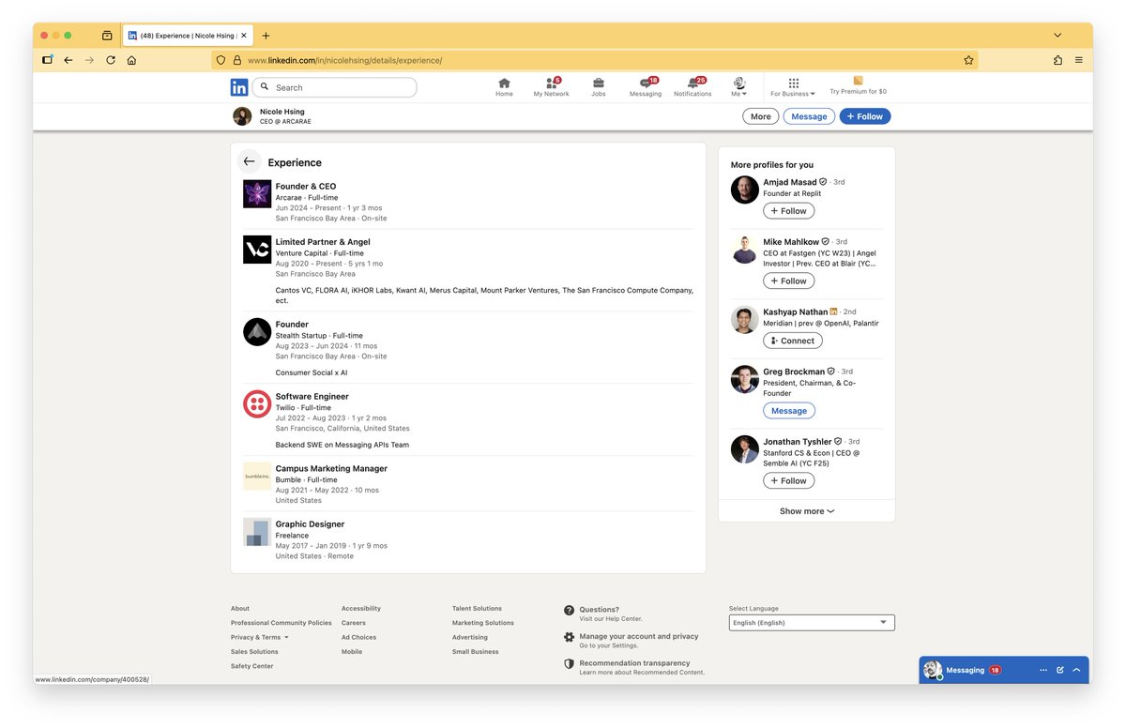
Task: Click the Message button in profile header
Action: [x=809, y=116]
